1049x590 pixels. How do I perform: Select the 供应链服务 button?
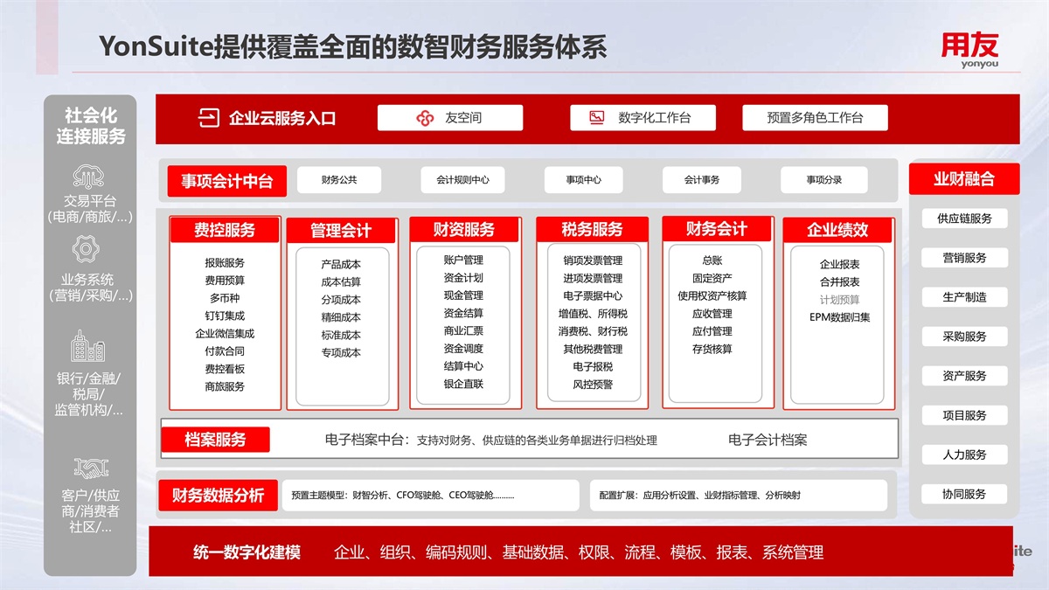point(964,219)
